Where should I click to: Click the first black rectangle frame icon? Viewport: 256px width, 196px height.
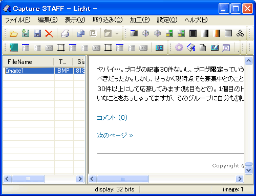point(61,48)
